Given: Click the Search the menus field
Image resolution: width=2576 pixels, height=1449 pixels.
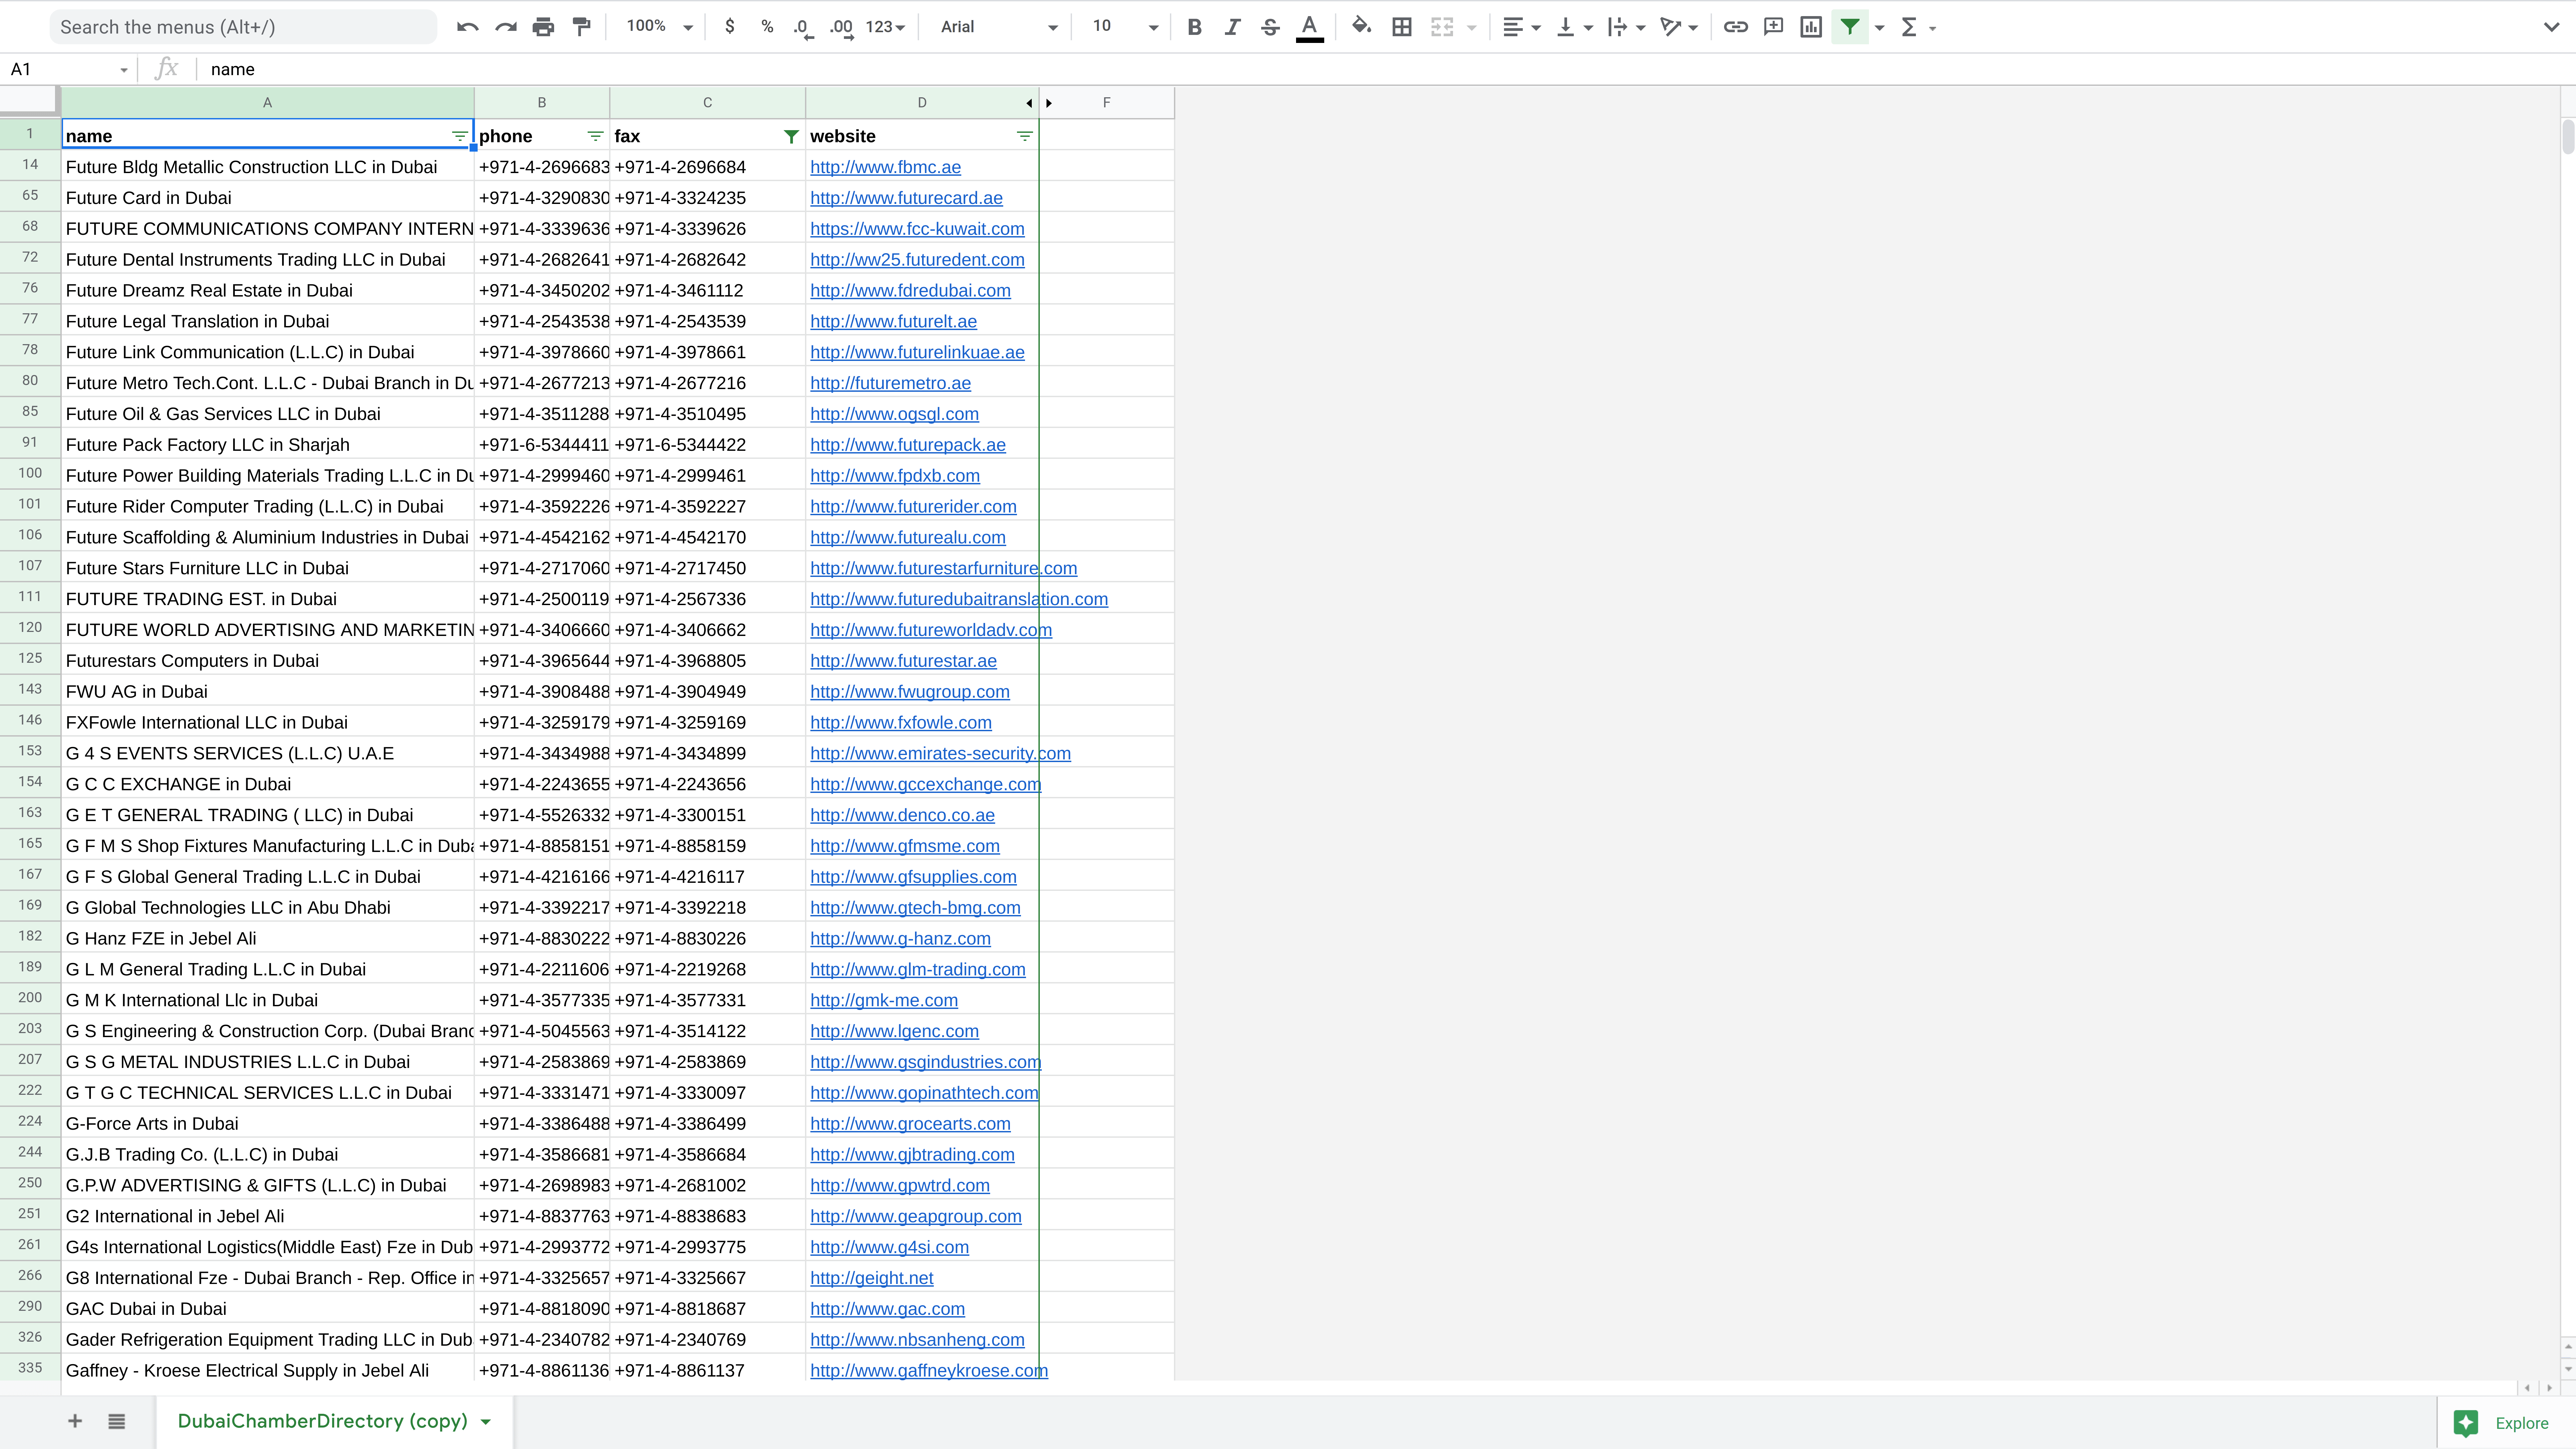Looking at the screenshot, I should pyautogui.click(x=243, y=27).
